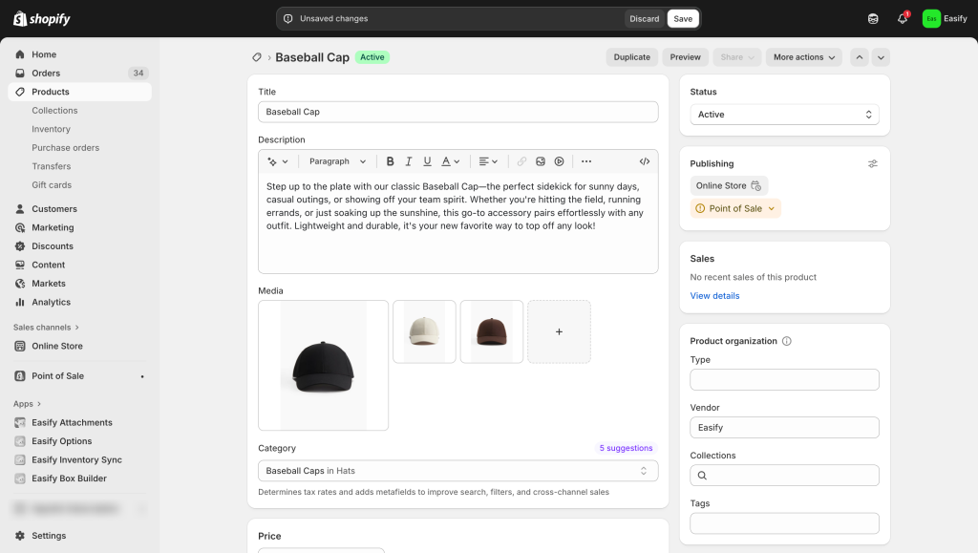The height and width of the screenshot is (553, 978).
Task: Open the More actions dropdown
Action: [804, 57]
